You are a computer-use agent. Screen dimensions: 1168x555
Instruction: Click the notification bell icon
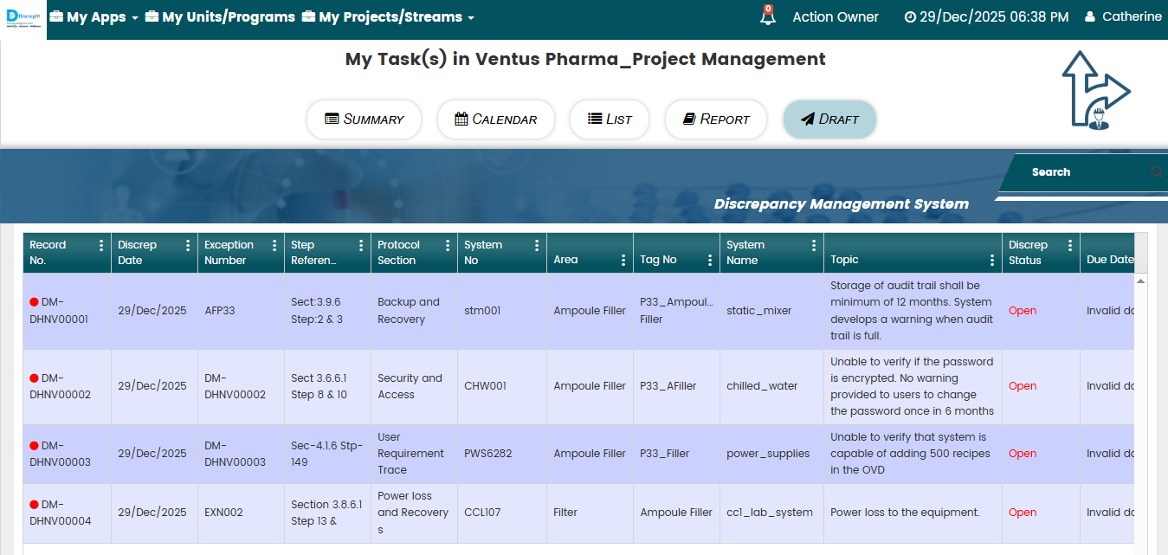coord(767,16)
